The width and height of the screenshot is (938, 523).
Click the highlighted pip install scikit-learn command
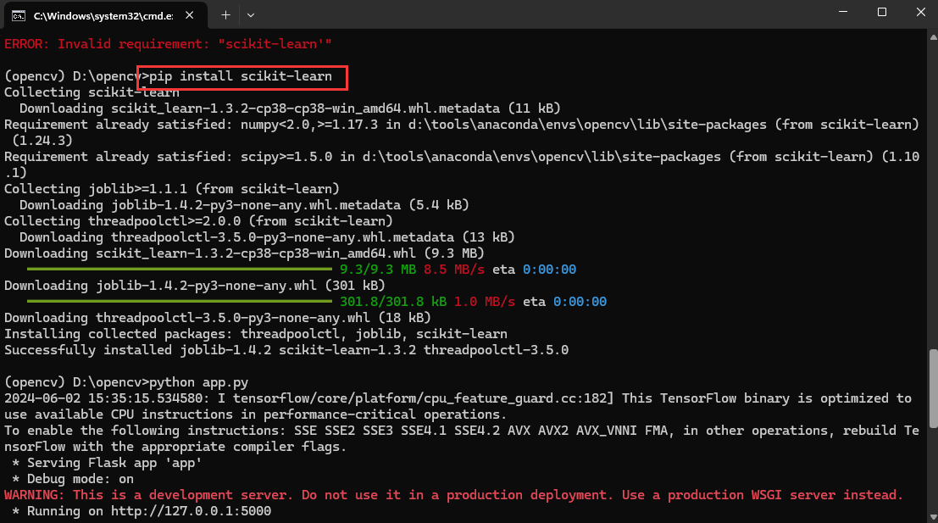[x=241, y=76]
